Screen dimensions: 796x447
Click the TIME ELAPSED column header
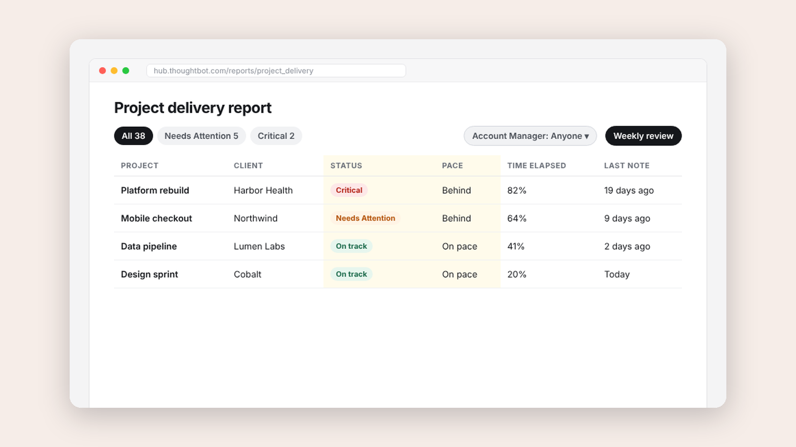536,165
